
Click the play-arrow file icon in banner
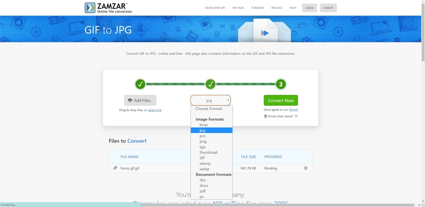coord(265,33)
